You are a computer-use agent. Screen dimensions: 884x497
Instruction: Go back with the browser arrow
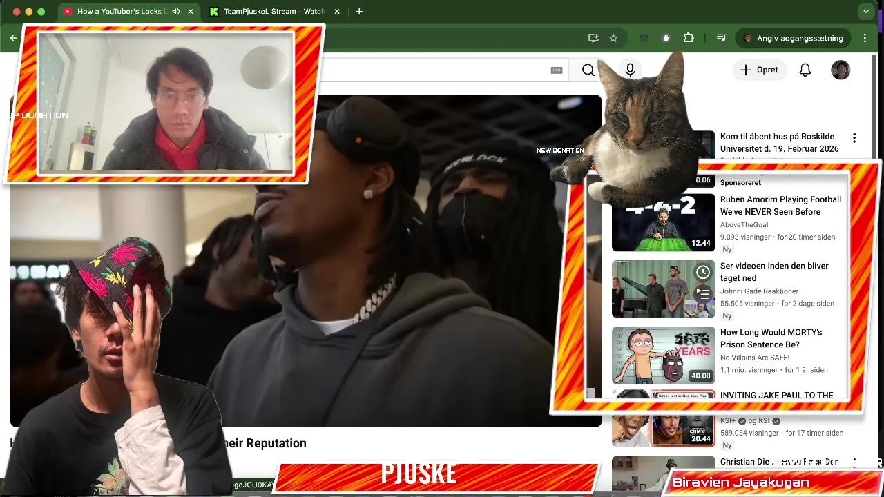[13, 38]
